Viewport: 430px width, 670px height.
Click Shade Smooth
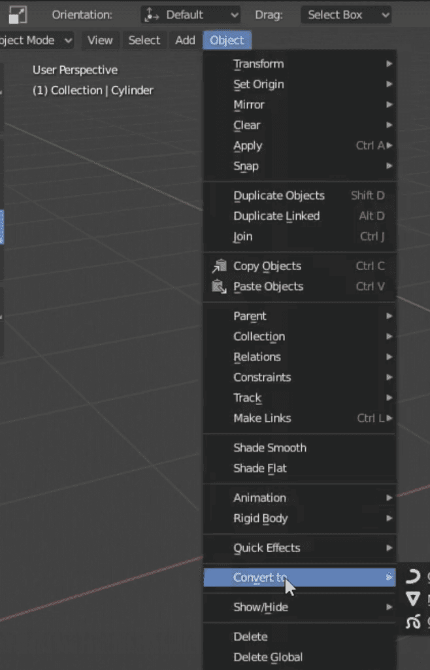click(300, 448)
